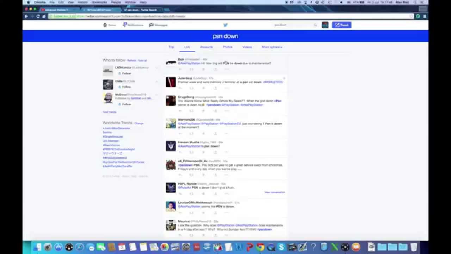Open the Trash in the Dock
Screen dimensions: 451x254
point(414,247)
